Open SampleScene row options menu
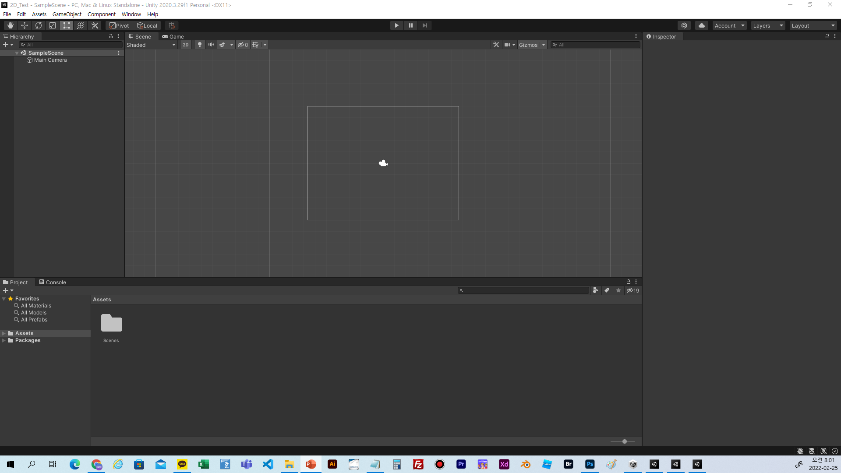The width and height of the screenshot is (841, 473). 119,53
